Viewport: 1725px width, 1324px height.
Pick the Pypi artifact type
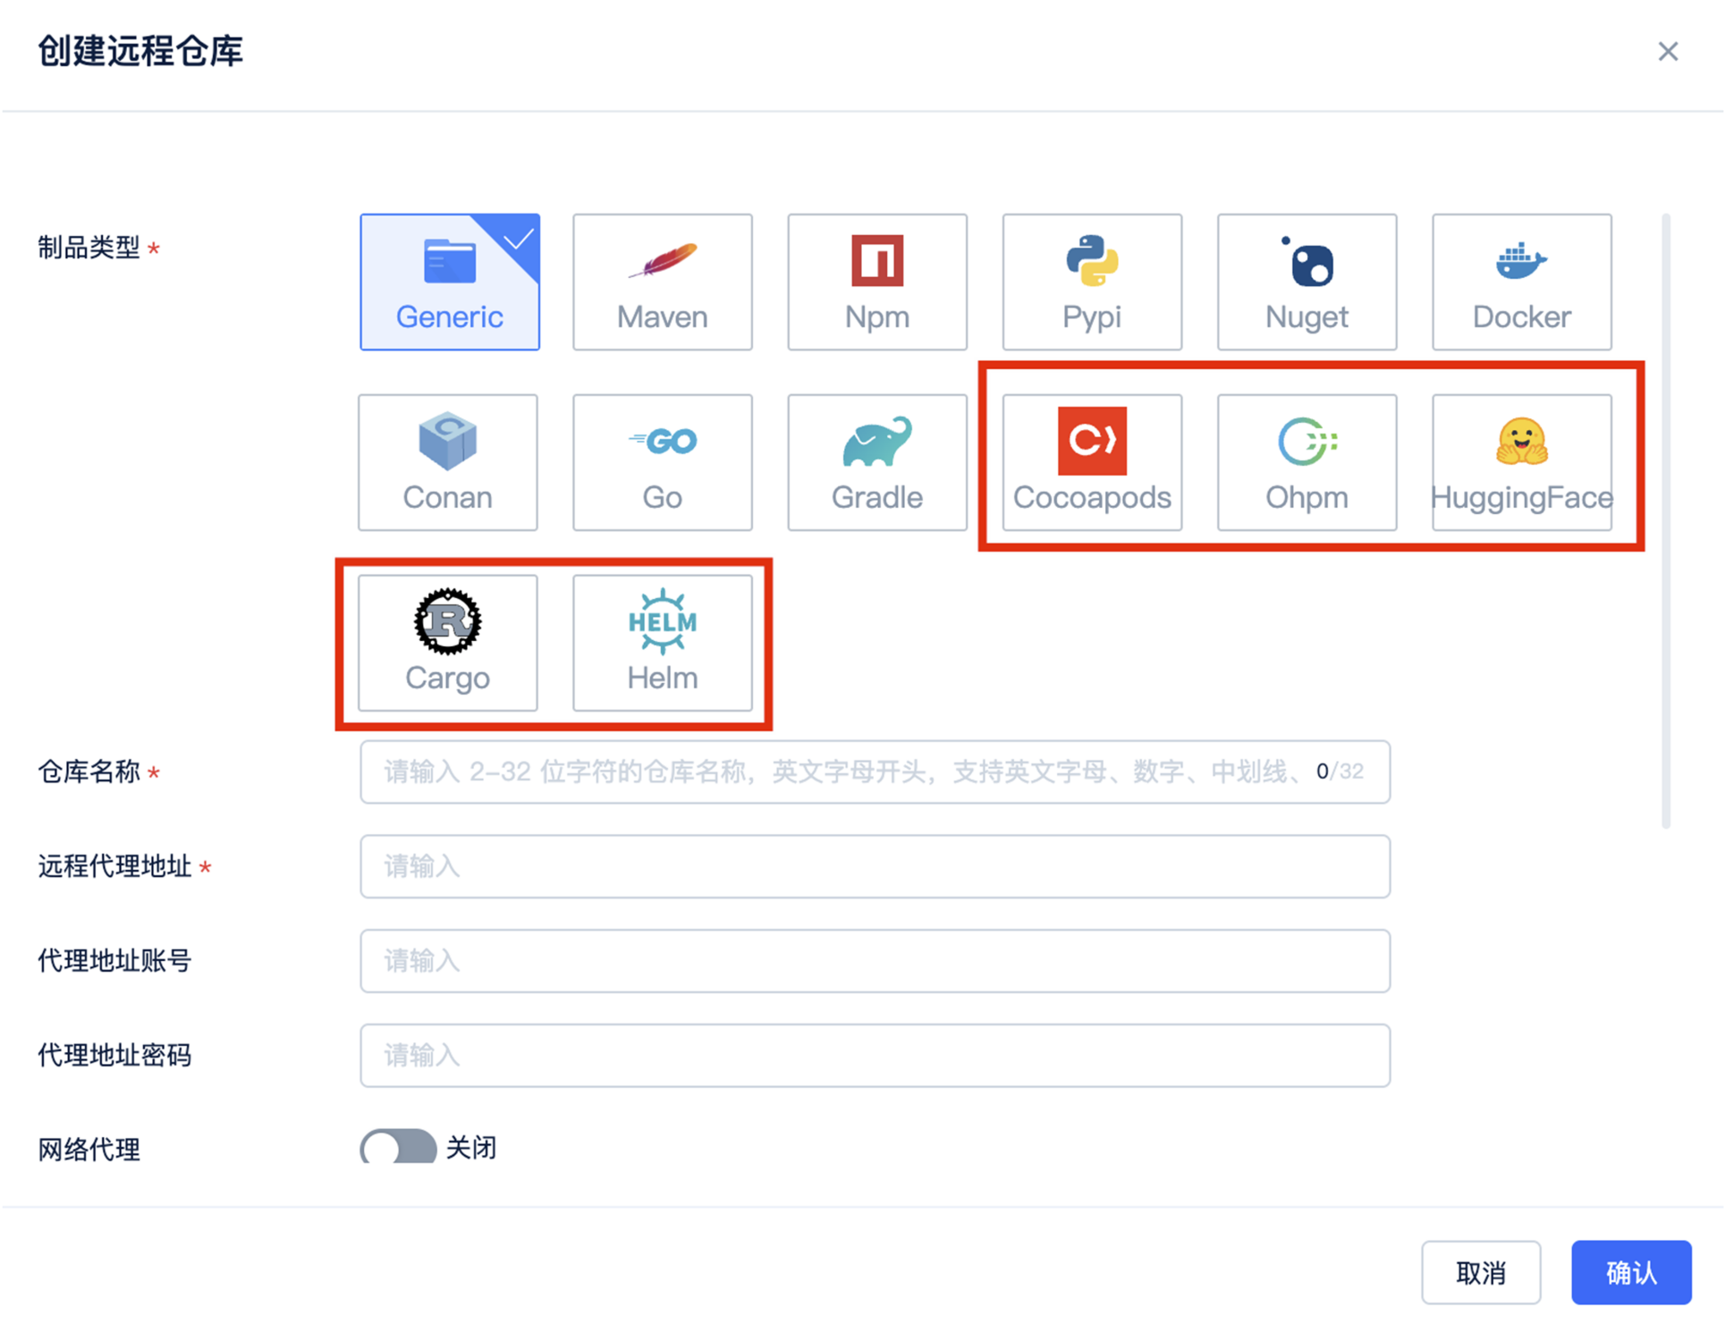pyautogui.click(x=1091, y=282)
